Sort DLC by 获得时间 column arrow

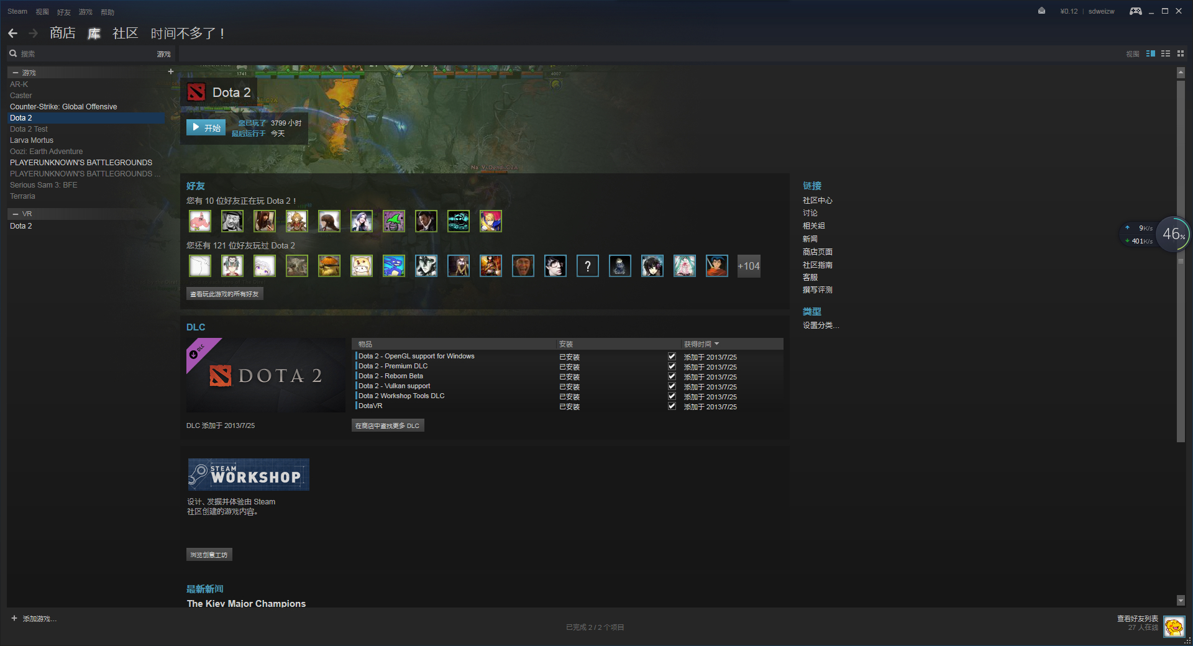tap(716, 343)
